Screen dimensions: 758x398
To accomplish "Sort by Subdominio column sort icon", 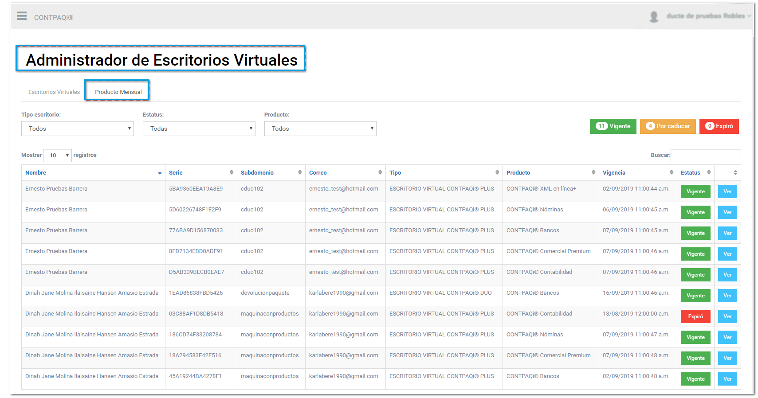I will 299,172.
